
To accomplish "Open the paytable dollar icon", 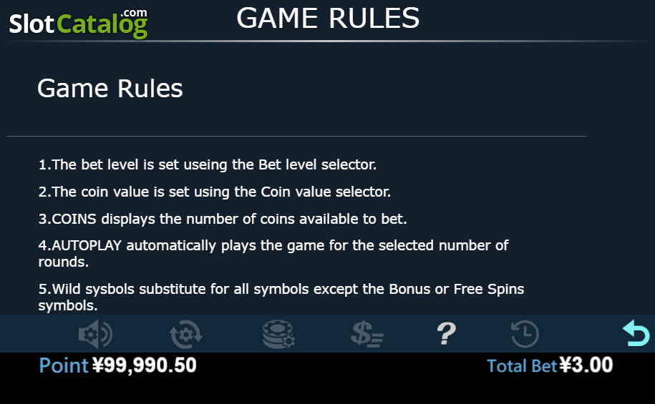I will click(367, 334).
